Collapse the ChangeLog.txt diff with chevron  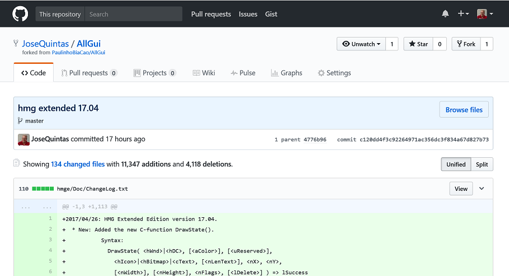(x=482, y=189)
